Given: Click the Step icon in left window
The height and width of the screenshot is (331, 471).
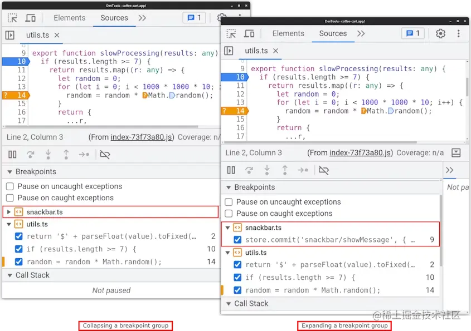Looking at the screenshot, I should click(84, 155).
